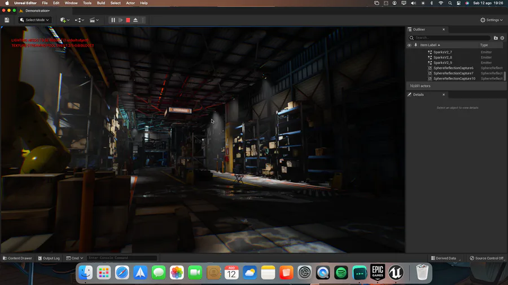508x285 pixels.
Task: Select SphereReflectionCapture10 row
Action: [x=455, y=78]
